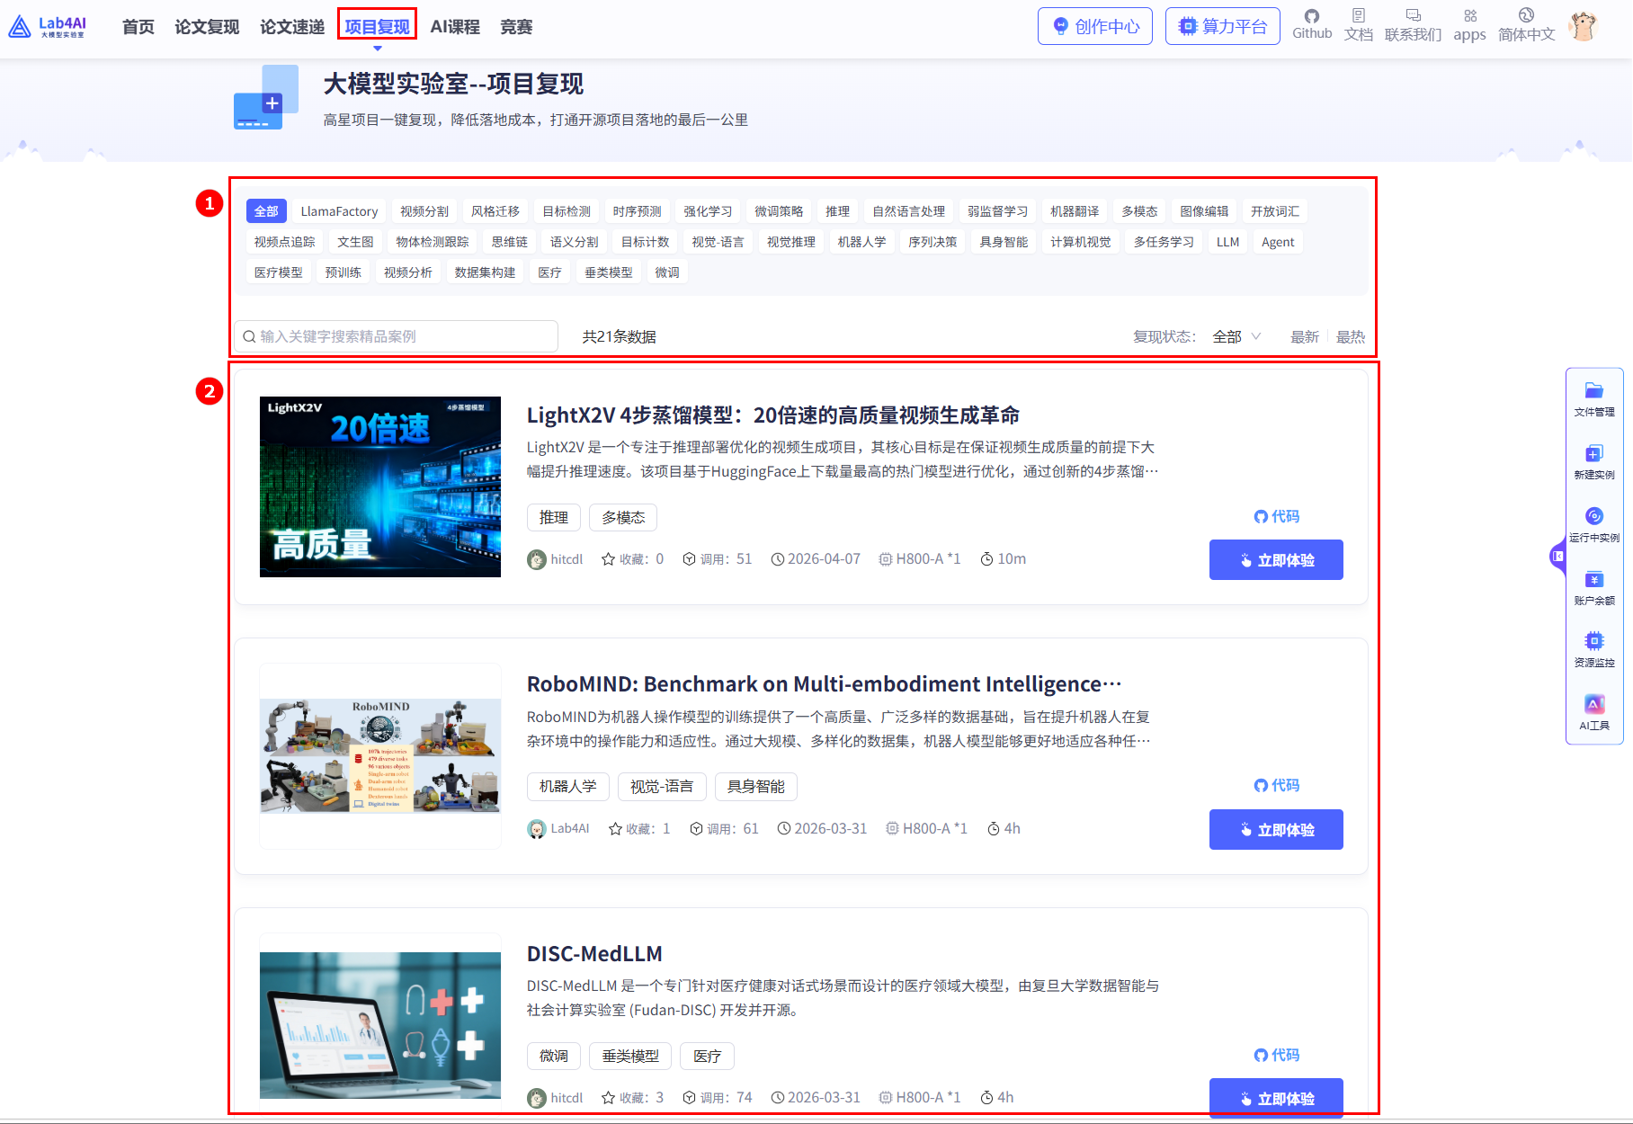Open the 项目复现 nav item
This screenshot has width=1633, height=1124.
point(378,27)
